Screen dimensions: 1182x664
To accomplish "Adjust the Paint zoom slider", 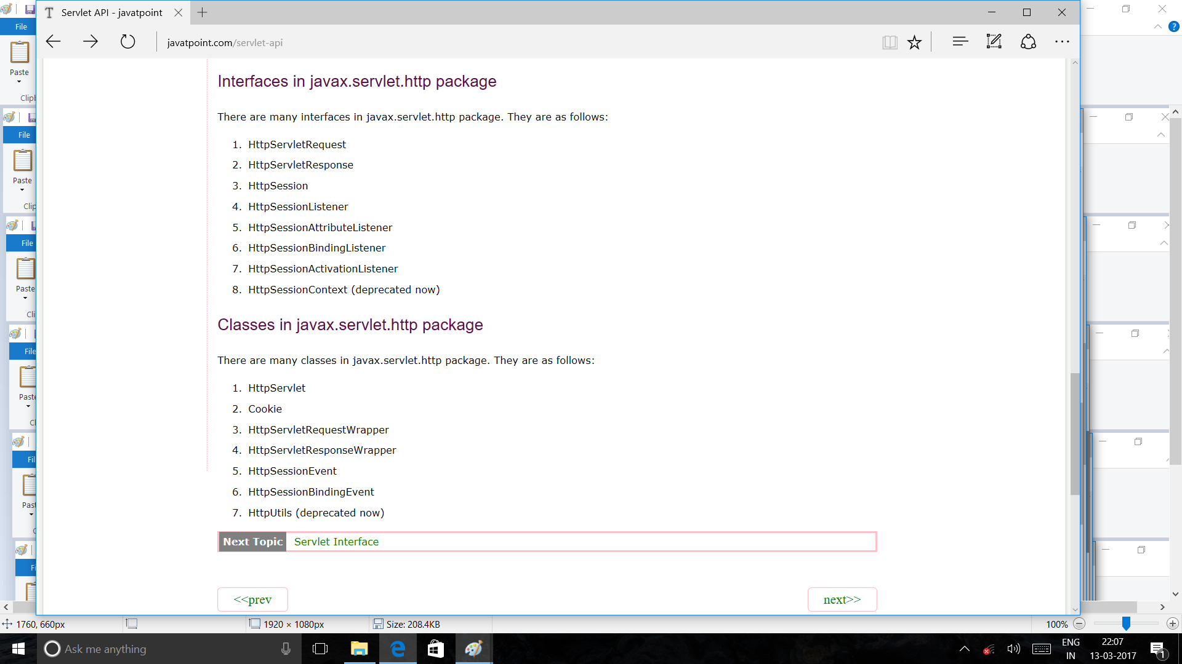I will point(1126,623).
